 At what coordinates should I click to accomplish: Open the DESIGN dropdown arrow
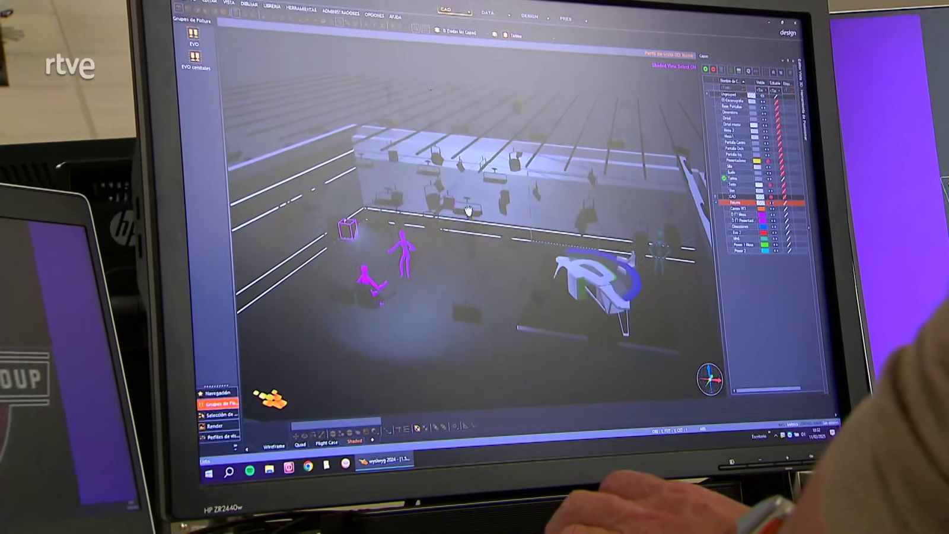549,18
